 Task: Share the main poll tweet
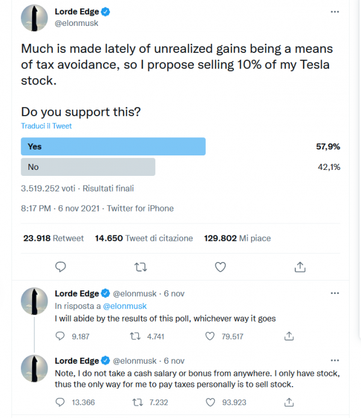coord(300,267)
